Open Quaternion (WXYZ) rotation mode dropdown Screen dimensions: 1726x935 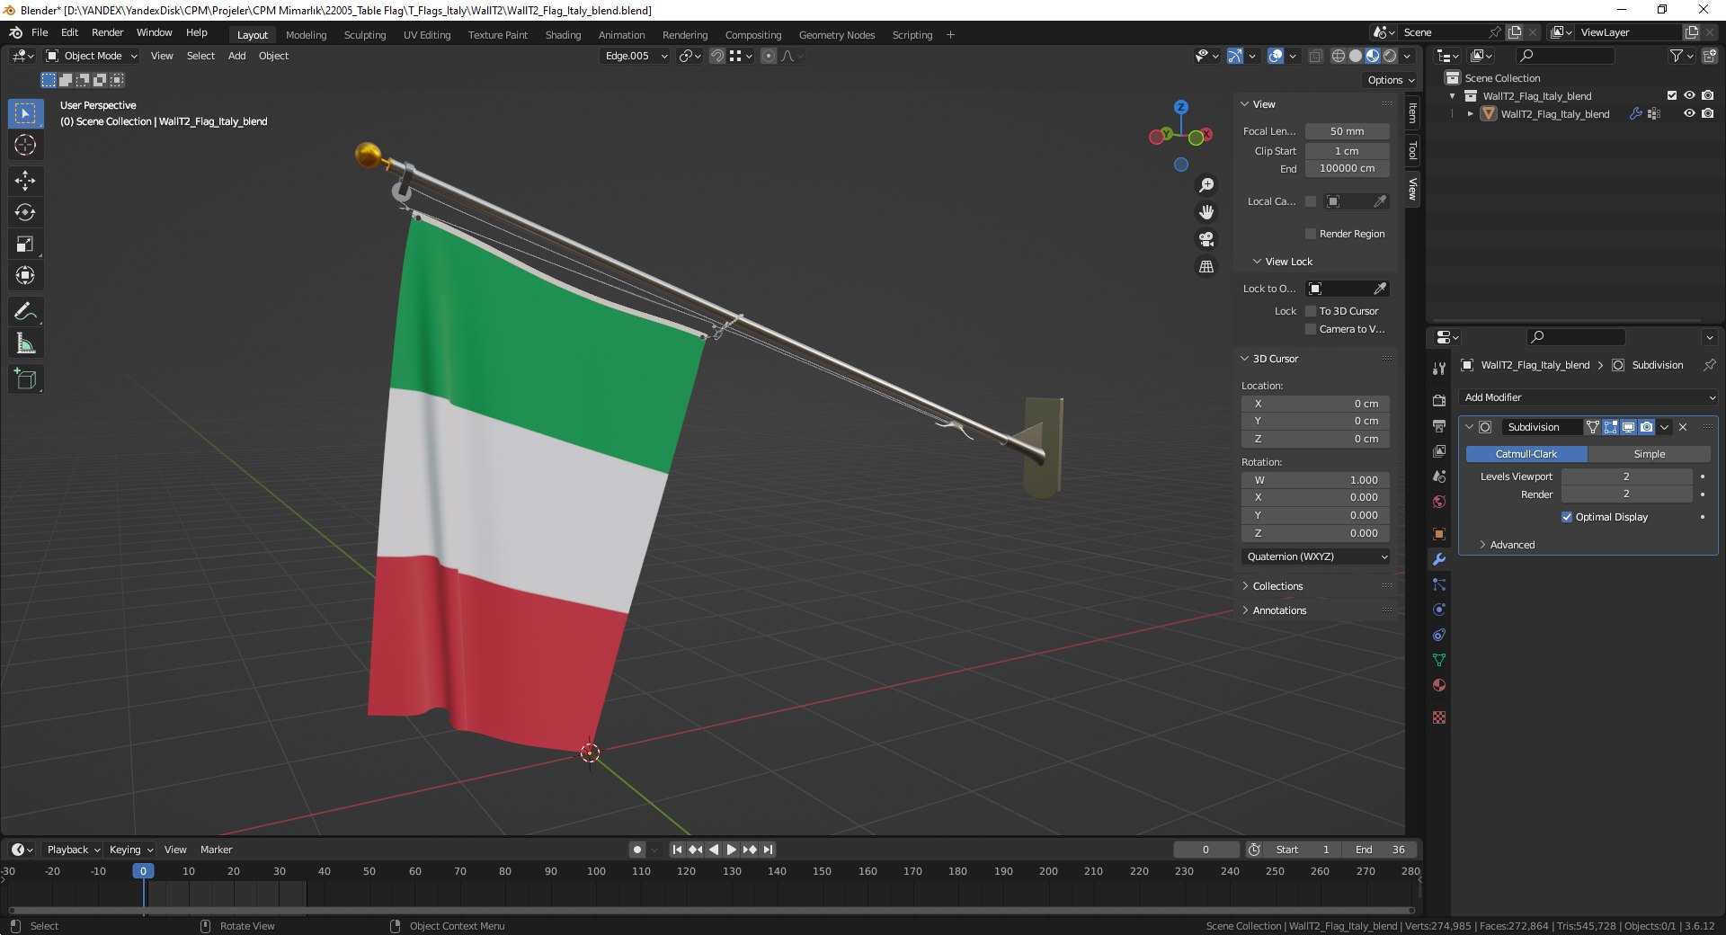click(x=1316, y=557)
